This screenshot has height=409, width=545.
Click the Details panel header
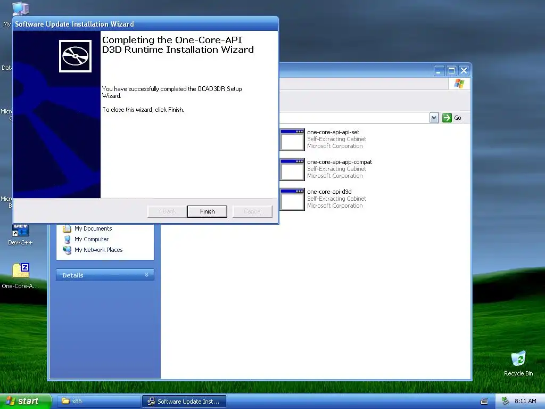point(105,275)
